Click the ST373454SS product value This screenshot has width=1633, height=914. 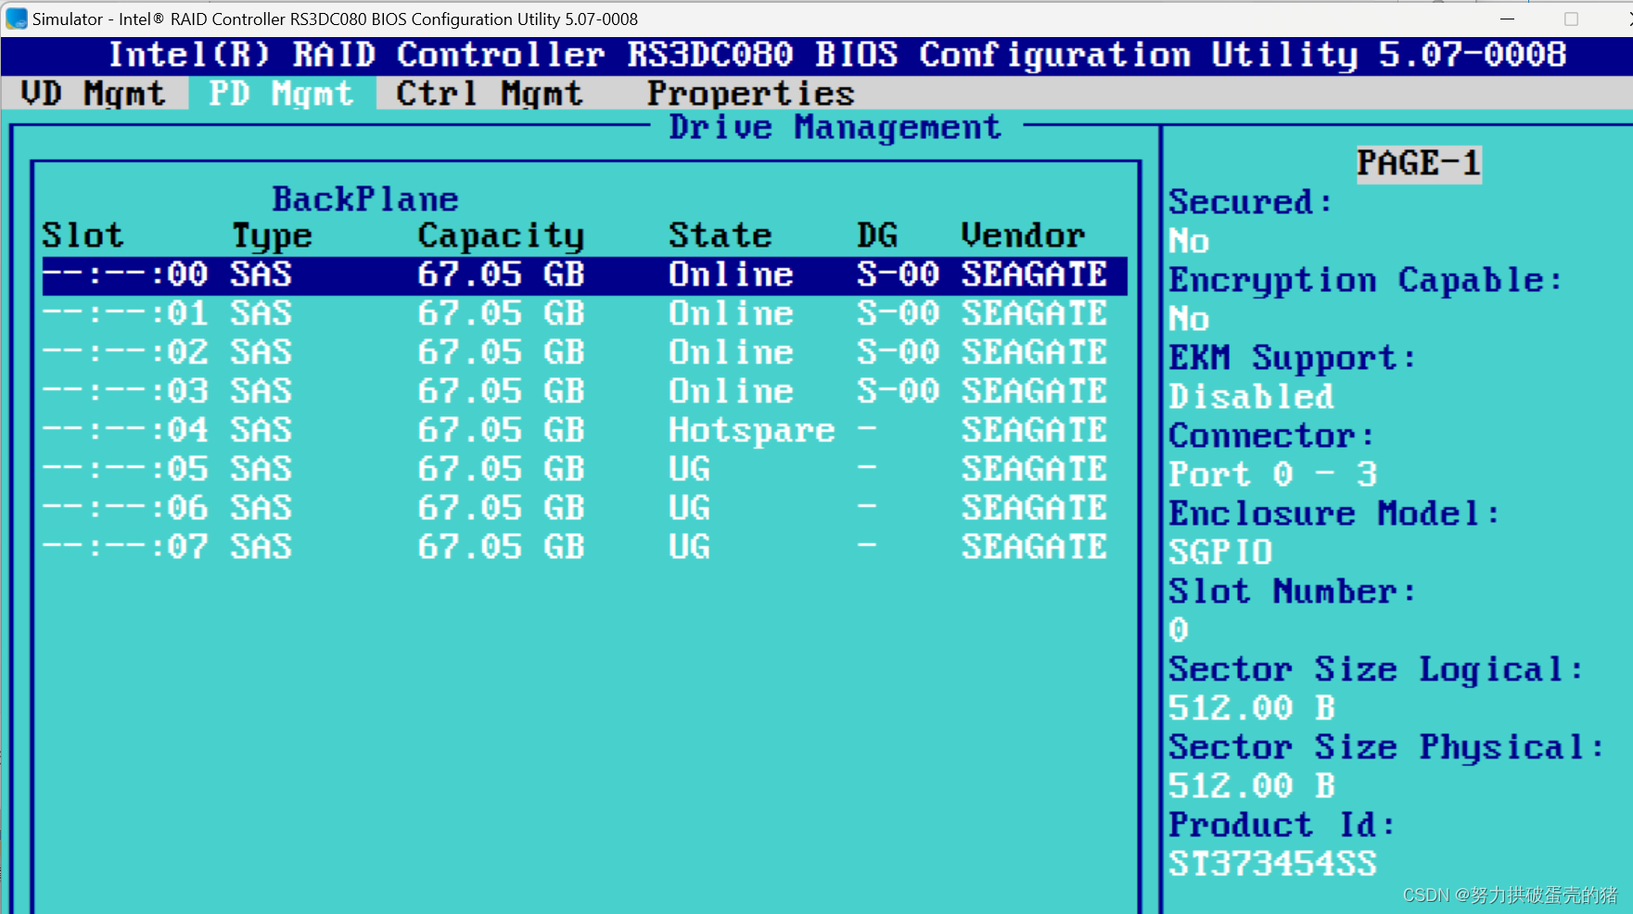1272,864
